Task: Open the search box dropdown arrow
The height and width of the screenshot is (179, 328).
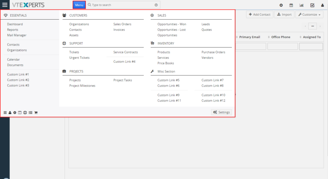Action: pyautogui.click(x=156, y=5)
